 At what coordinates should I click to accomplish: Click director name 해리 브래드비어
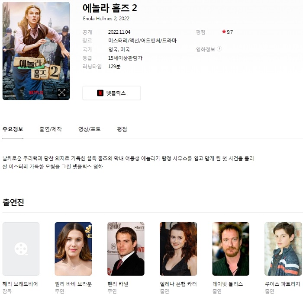(x=20, y=284)
